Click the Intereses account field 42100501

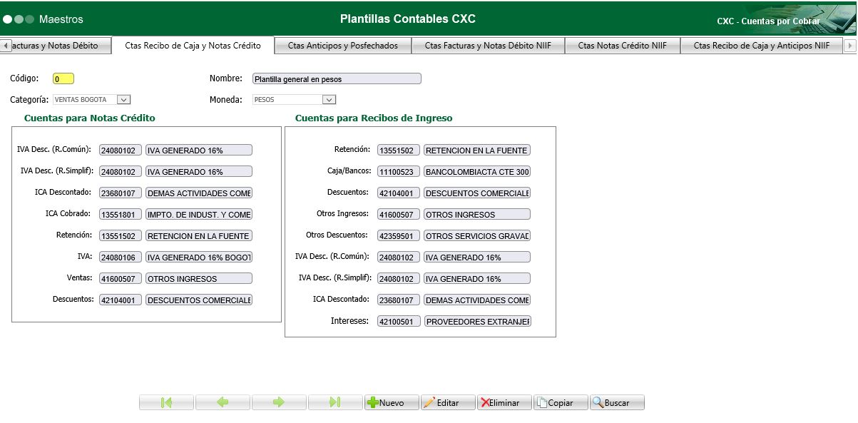(397, 321)
